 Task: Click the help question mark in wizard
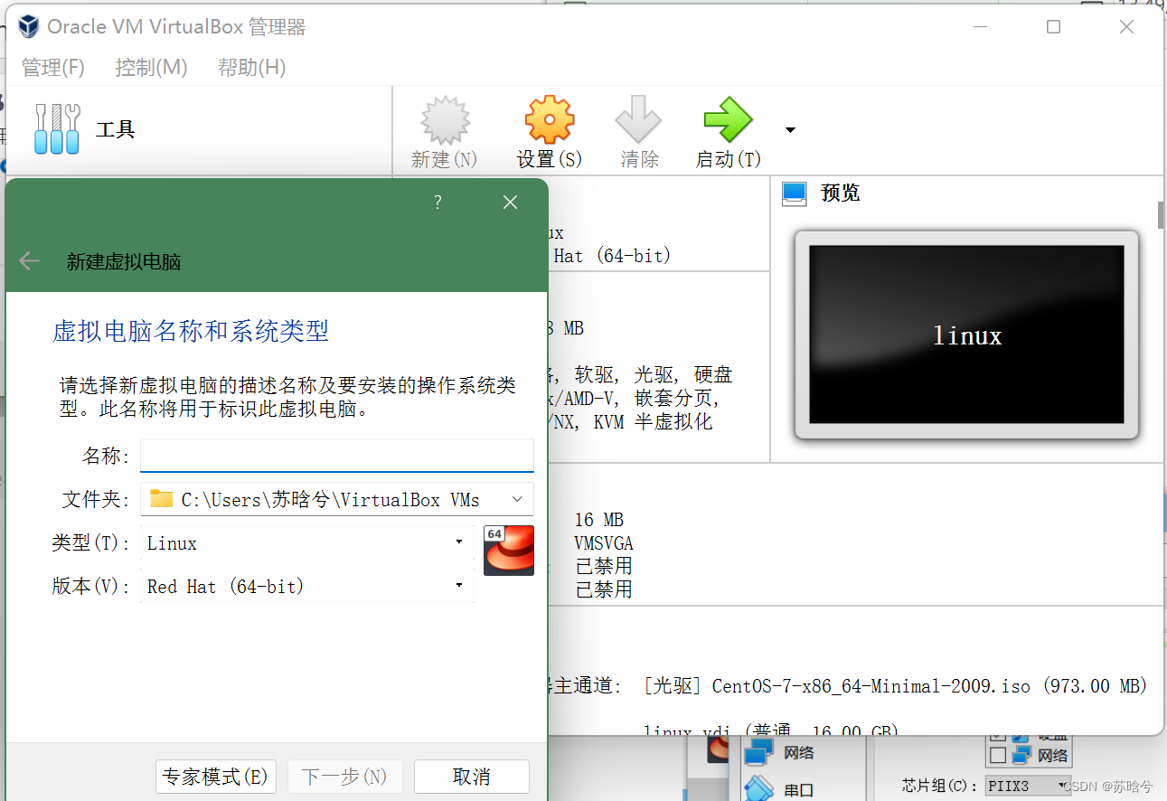(x=438, y=203)
